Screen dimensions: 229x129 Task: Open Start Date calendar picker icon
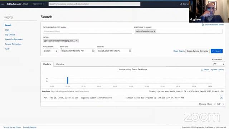click(93, 51)
